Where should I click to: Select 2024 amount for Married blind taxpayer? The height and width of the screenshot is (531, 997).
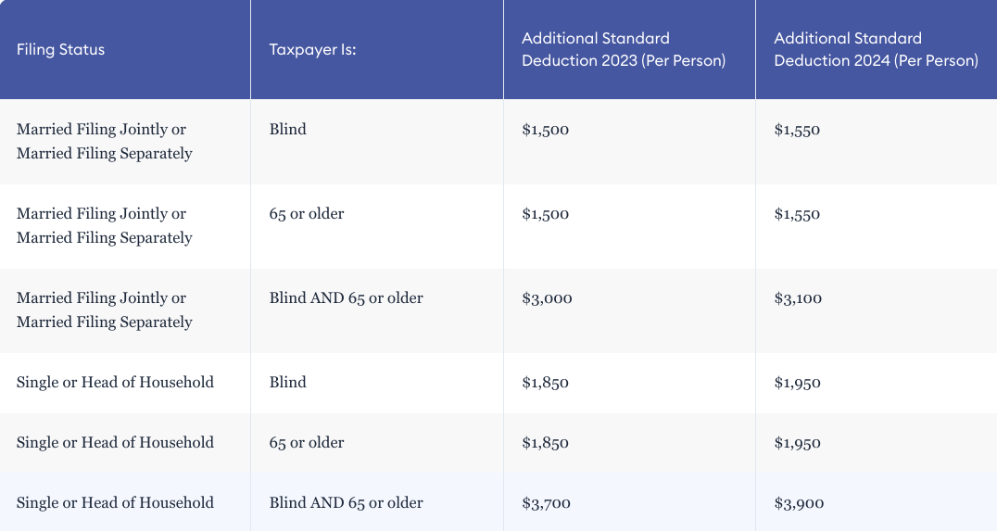pyautogui.click(x=797, y=130)
